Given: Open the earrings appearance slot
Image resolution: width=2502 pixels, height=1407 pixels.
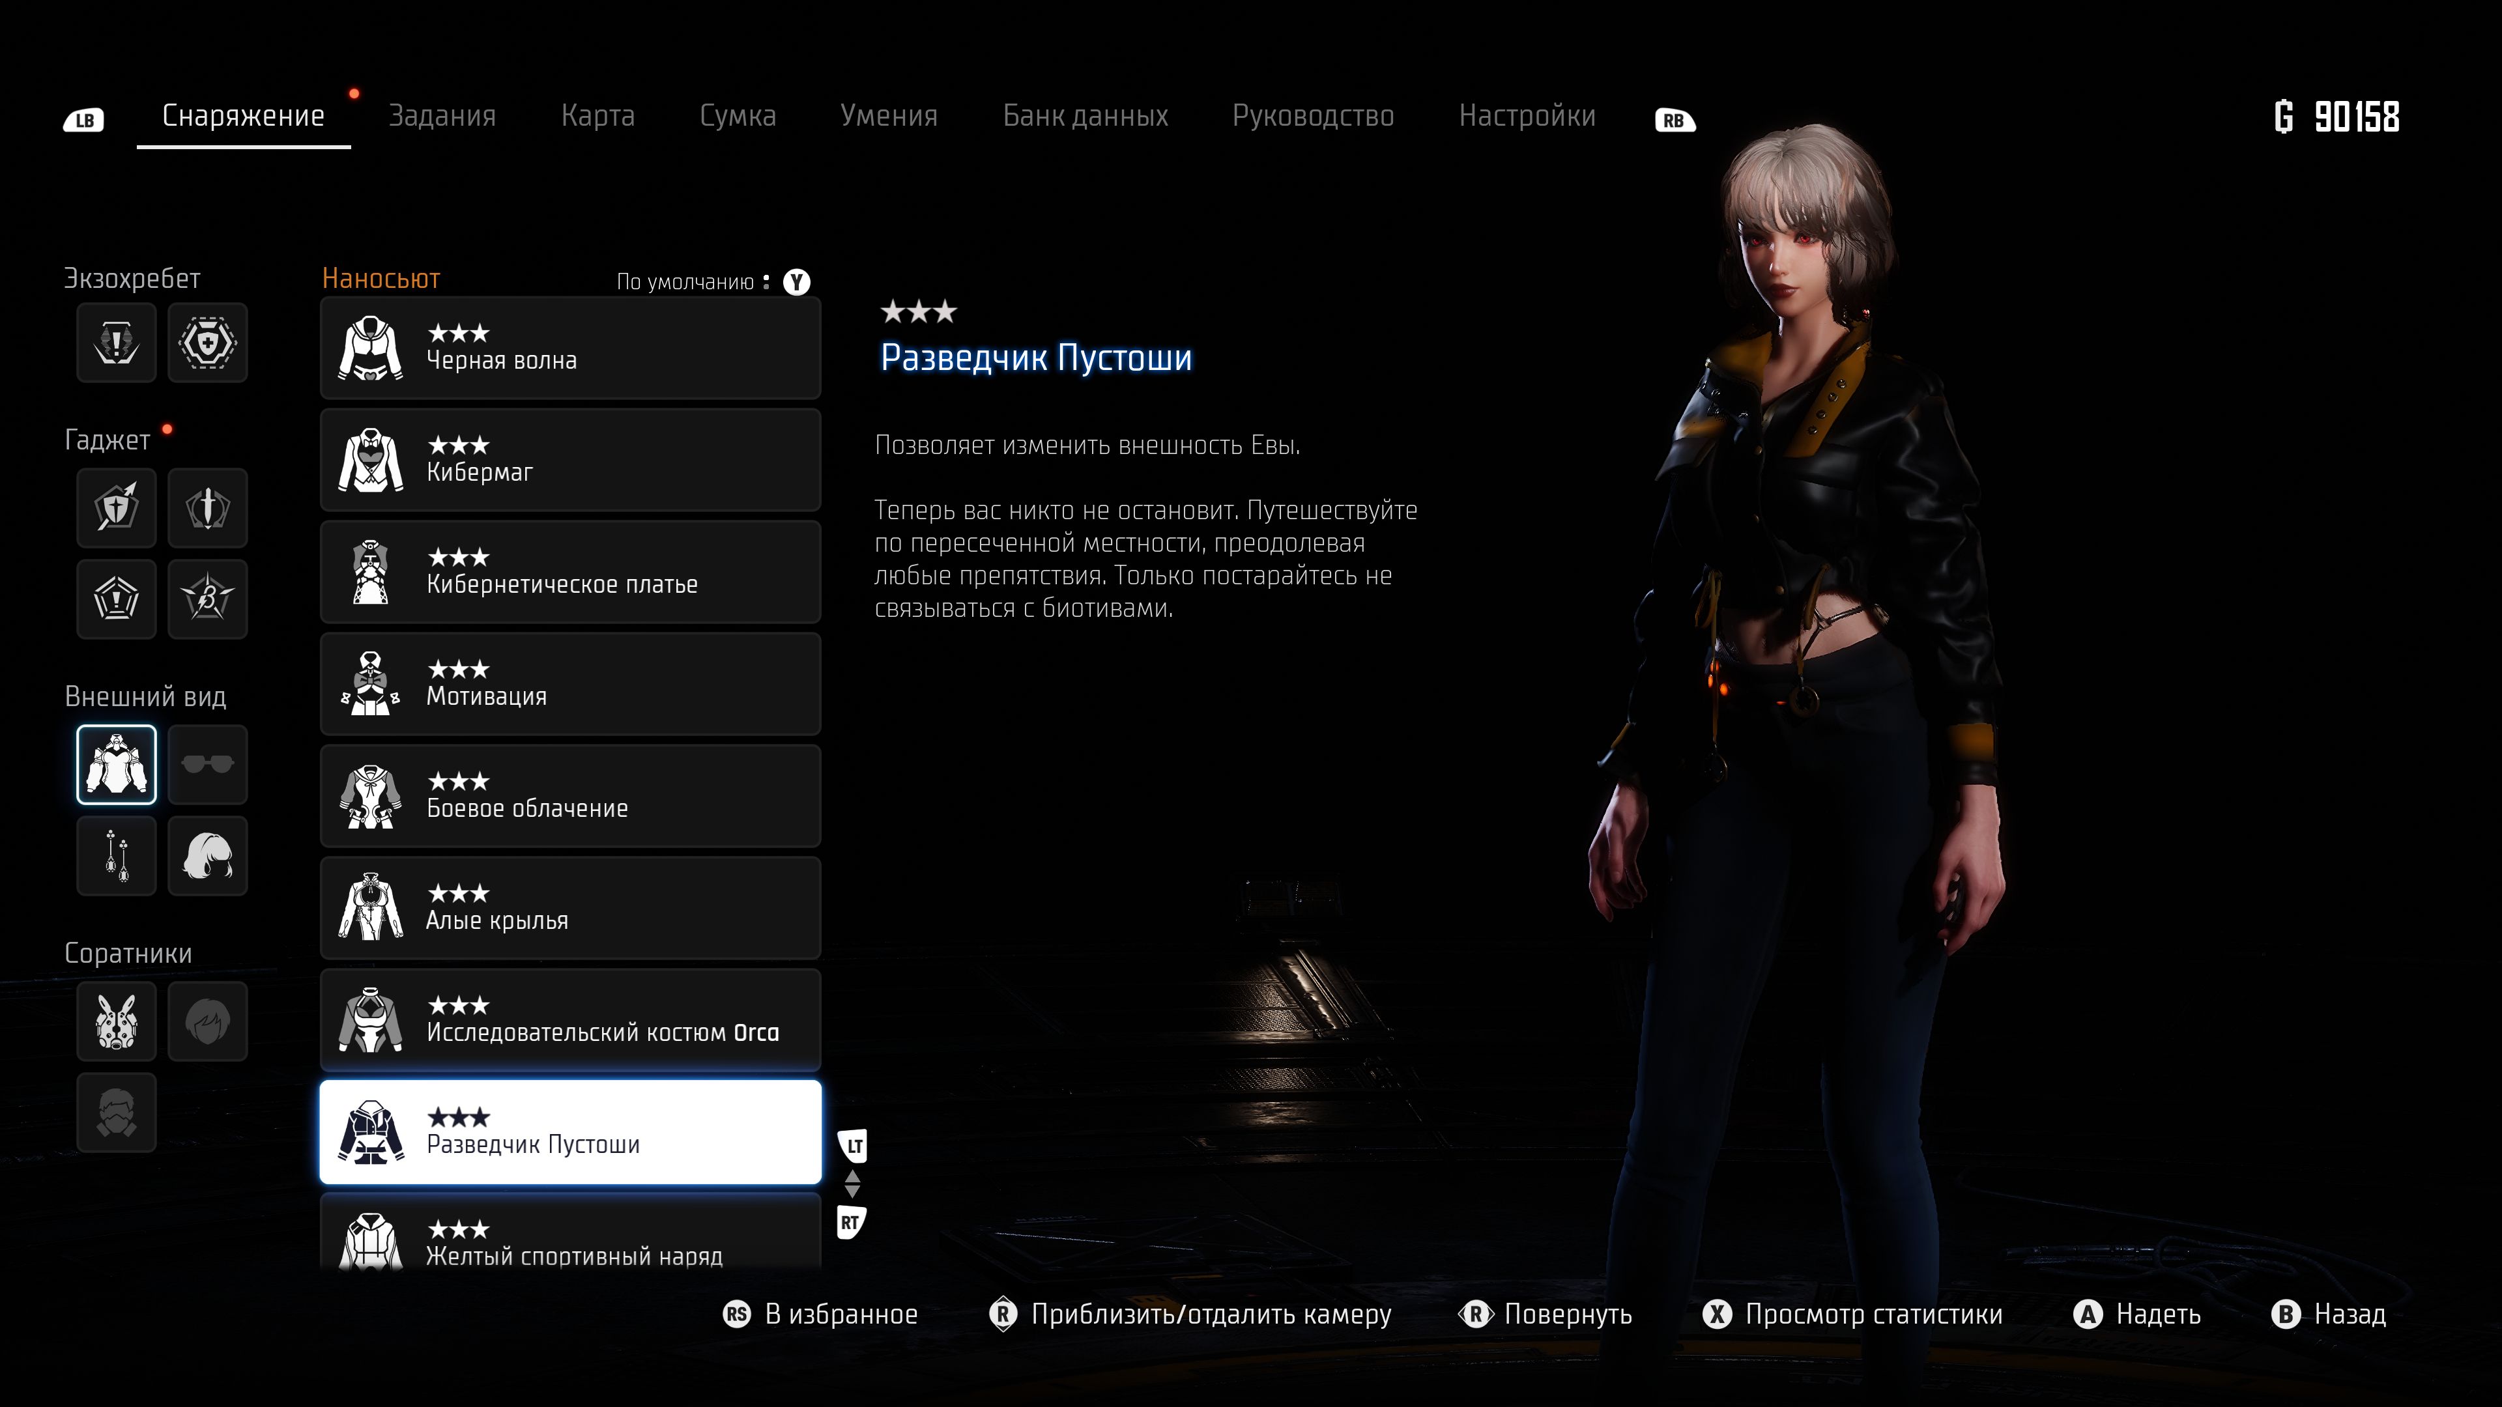Looking at the screenshot, I should pyautogui.click(x=117, y=855).
